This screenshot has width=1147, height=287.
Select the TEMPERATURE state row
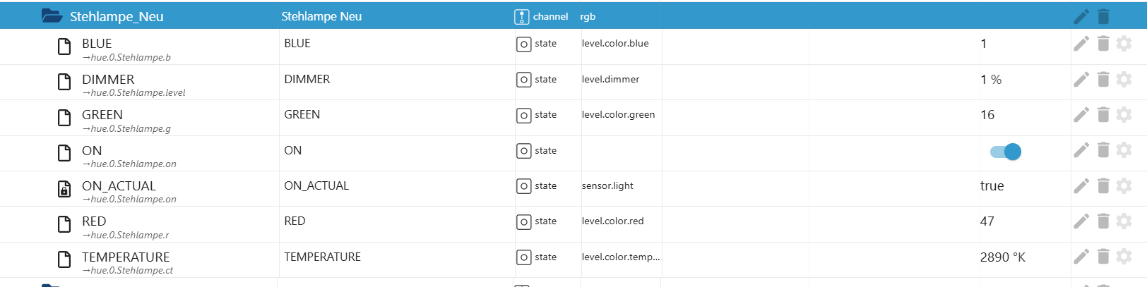126,257
